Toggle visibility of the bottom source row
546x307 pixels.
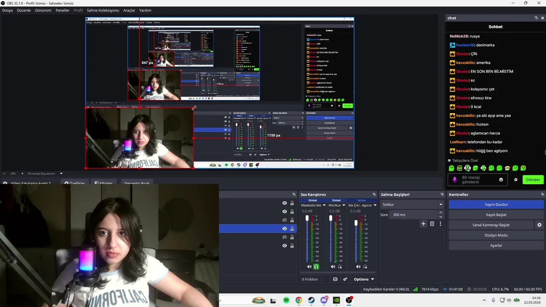pos(285,246)
